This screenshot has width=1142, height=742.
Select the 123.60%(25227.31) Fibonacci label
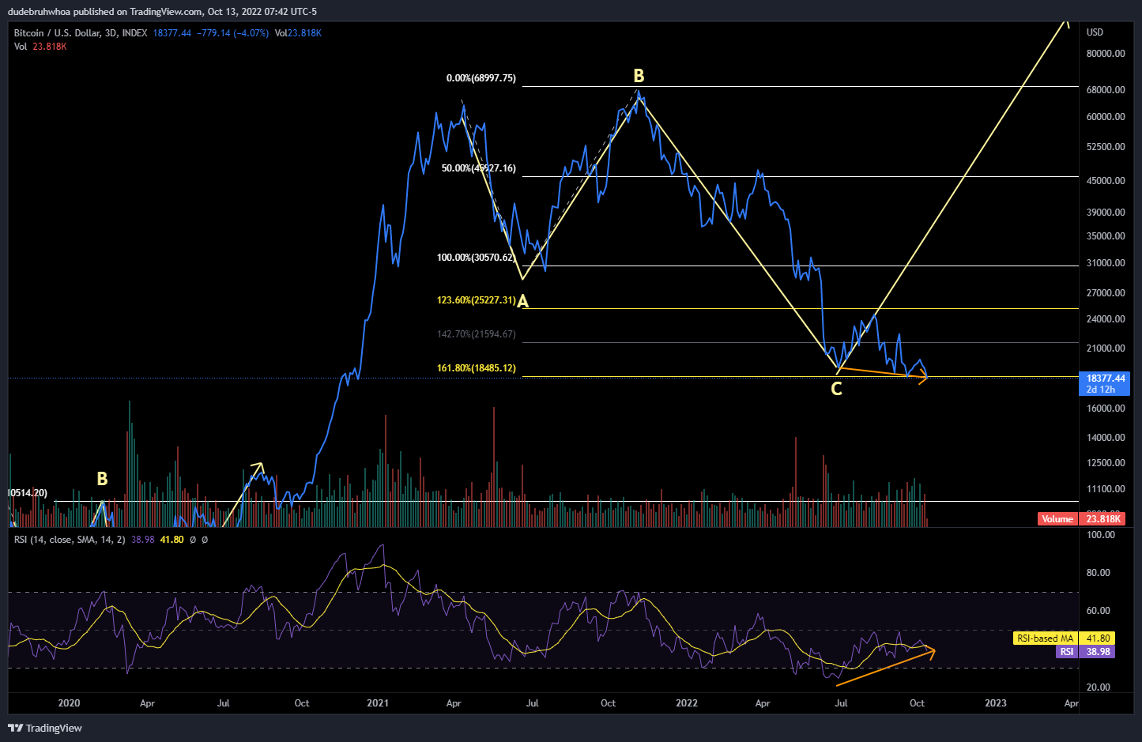[x=476, y=300]
